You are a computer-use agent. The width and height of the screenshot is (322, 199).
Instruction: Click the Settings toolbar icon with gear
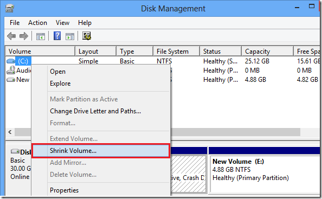coord(87,36)
